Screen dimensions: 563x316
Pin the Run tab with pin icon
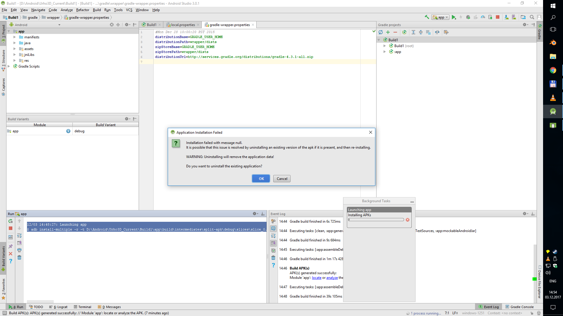tap(11, 246)
